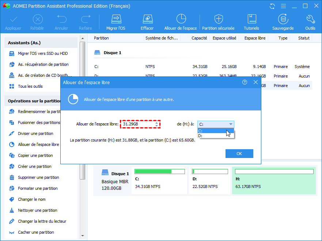
Task: Click sidebar scrollbar down arrow
Action: 83,236
